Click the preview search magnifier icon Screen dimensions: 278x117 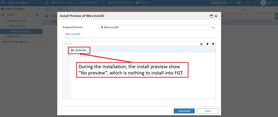202,44
